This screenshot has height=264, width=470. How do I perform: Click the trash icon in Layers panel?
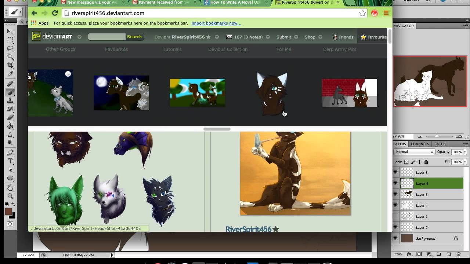click(459, 254)
